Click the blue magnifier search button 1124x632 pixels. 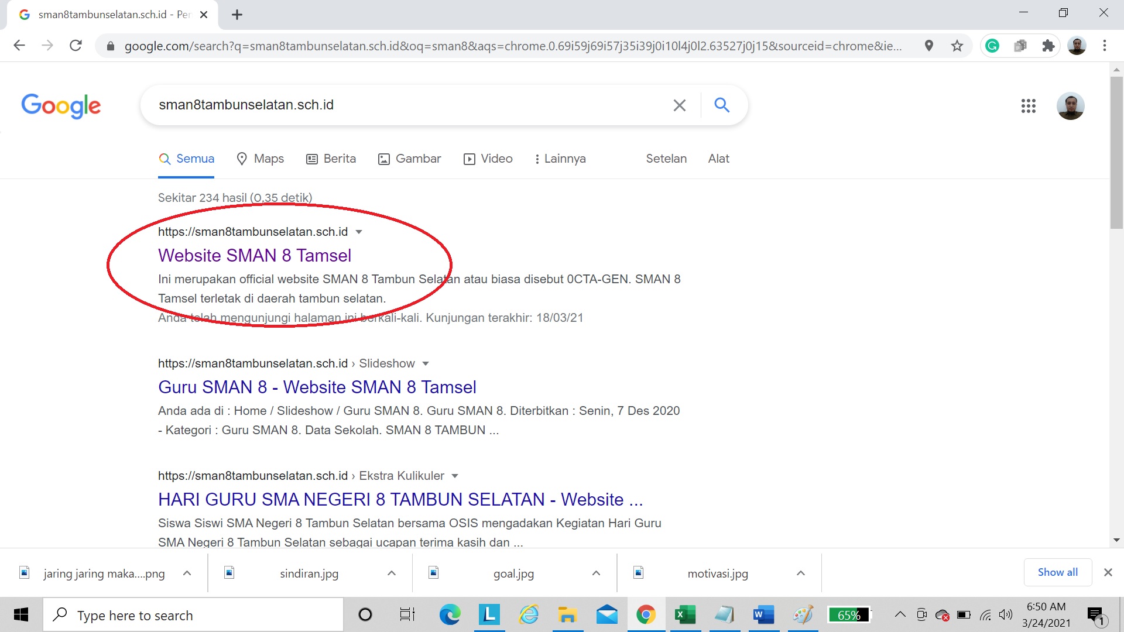722,105
